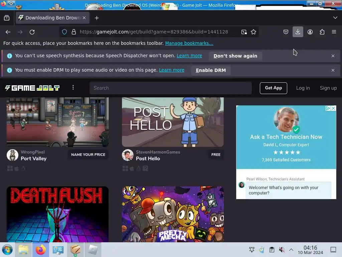Expand hidden system tray icons
Viewport: 342px width, 257px height.
(x=291, y=250)
